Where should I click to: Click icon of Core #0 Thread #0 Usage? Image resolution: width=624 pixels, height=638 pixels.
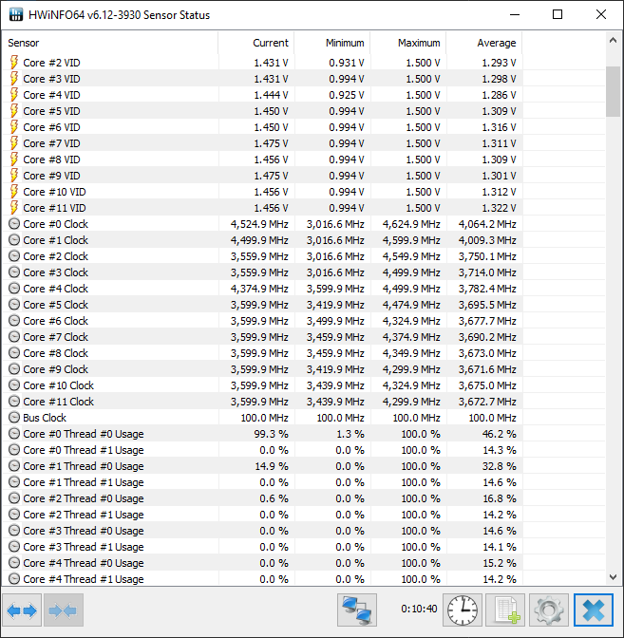[14, 434]
